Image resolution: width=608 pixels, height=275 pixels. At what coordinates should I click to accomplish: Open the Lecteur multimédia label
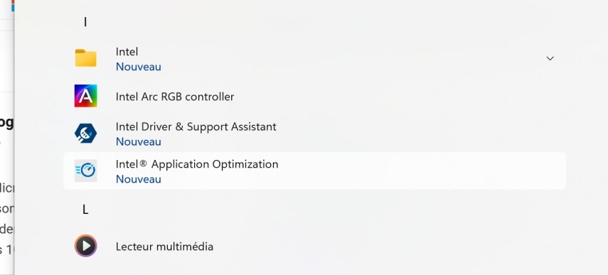coord(164,247)
